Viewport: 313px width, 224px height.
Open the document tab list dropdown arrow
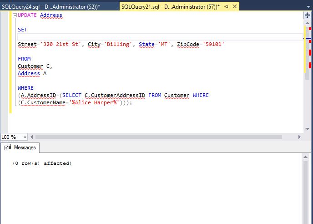308,6
